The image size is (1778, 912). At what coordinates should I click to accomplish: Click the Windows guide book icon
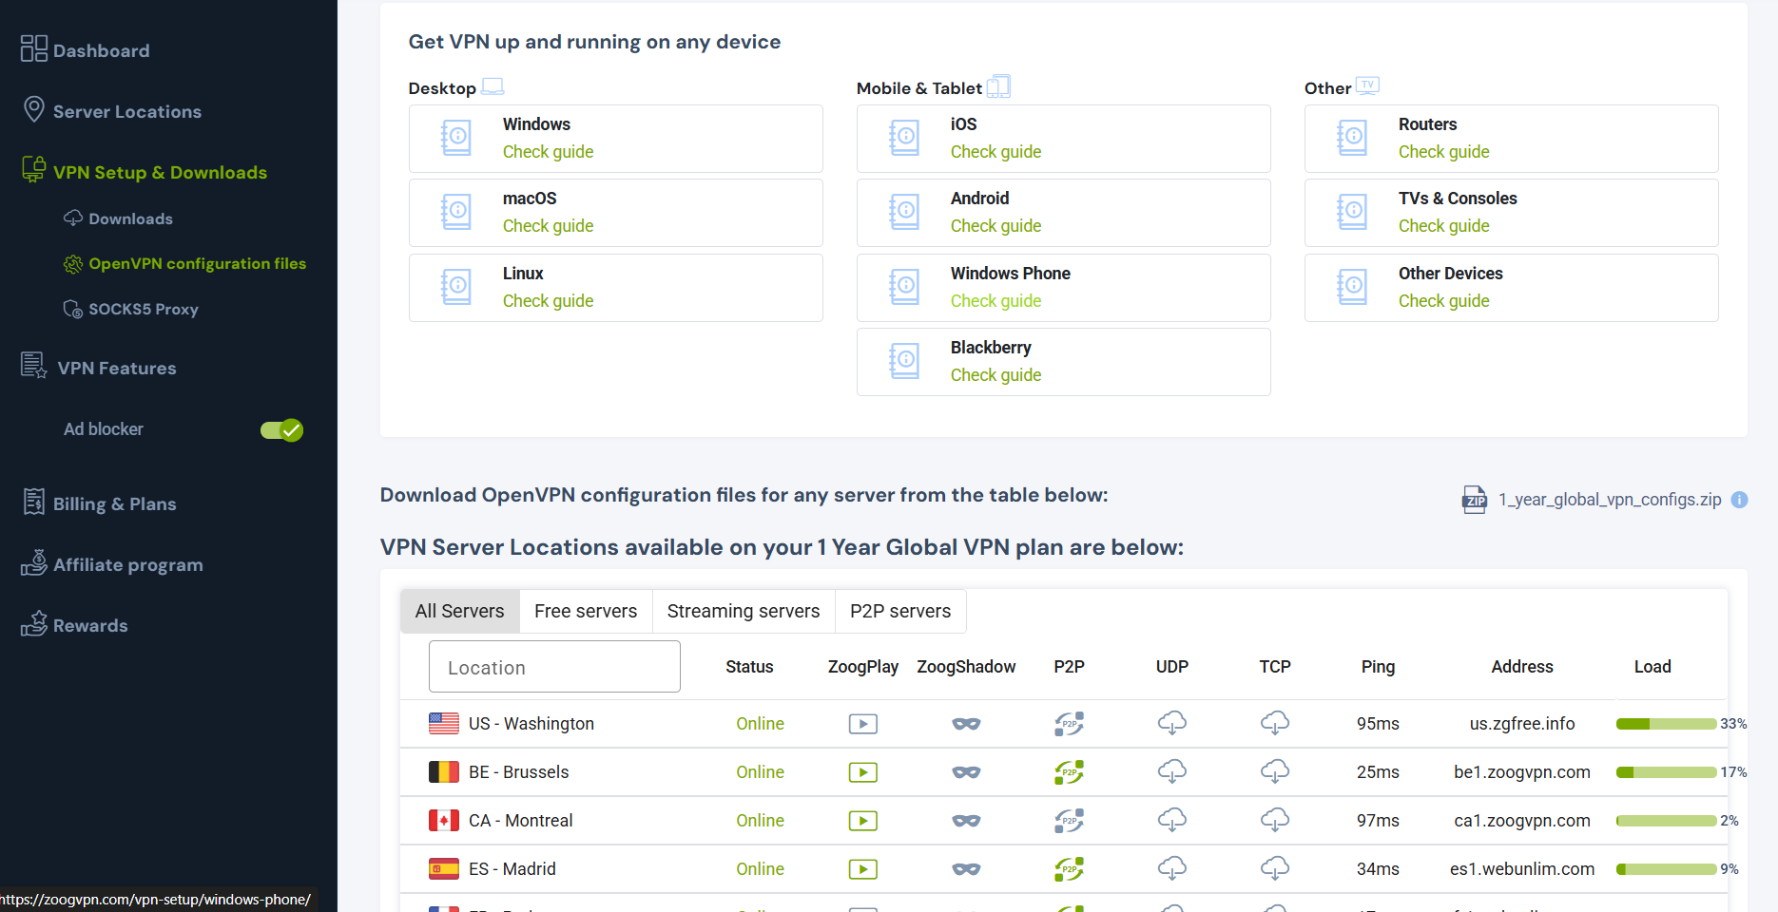(456, 138)
